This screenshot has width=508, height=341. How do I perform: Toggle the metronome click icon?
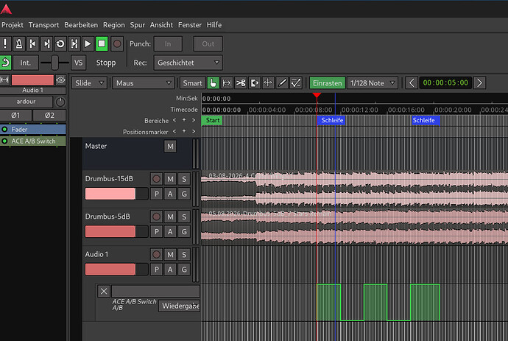click(19, 43)
